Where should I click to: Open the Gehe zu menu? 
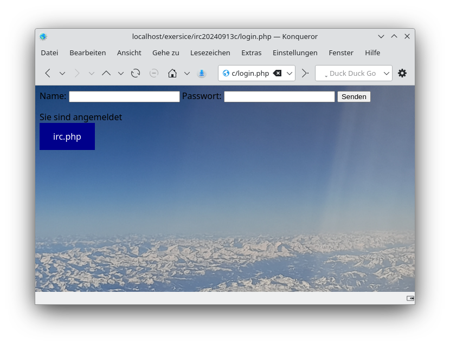coord(165,53)
